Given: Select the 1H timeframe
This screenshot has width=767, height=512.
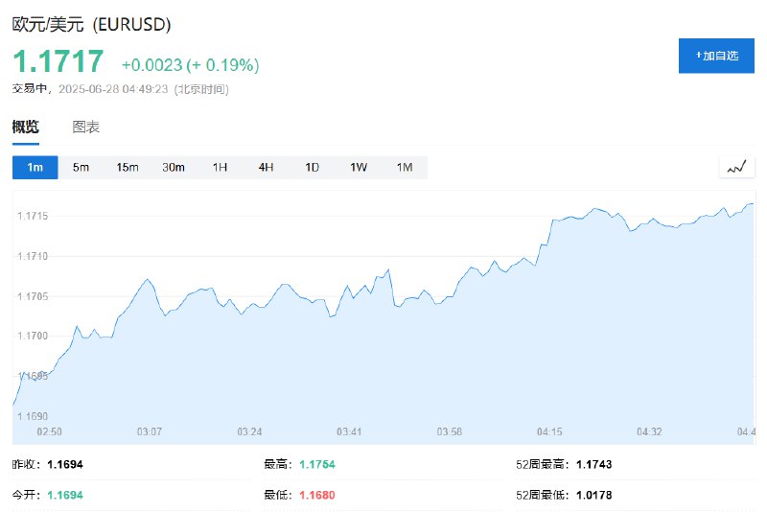Looking at the screenshot, I should (x=220, y=167).
